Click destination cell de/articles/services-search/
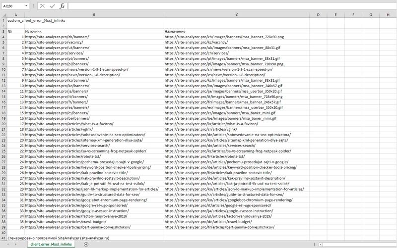This screenshot has width=397, height=248. (x=237, y=146)
